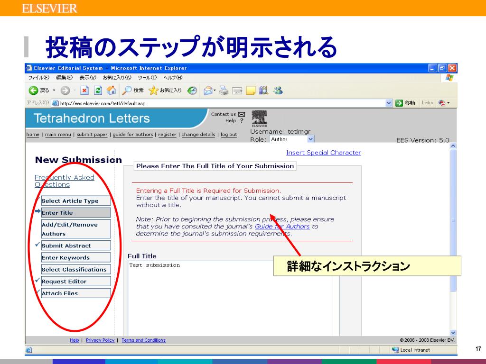Open the ツール(T) menu
The image size is (486, 364).
[x=147, y=78]
